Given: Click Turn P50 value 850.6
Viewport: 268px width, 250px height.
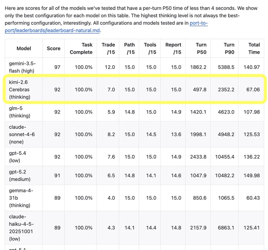Looking at the screenshot, I should click(x=200, y=198).
